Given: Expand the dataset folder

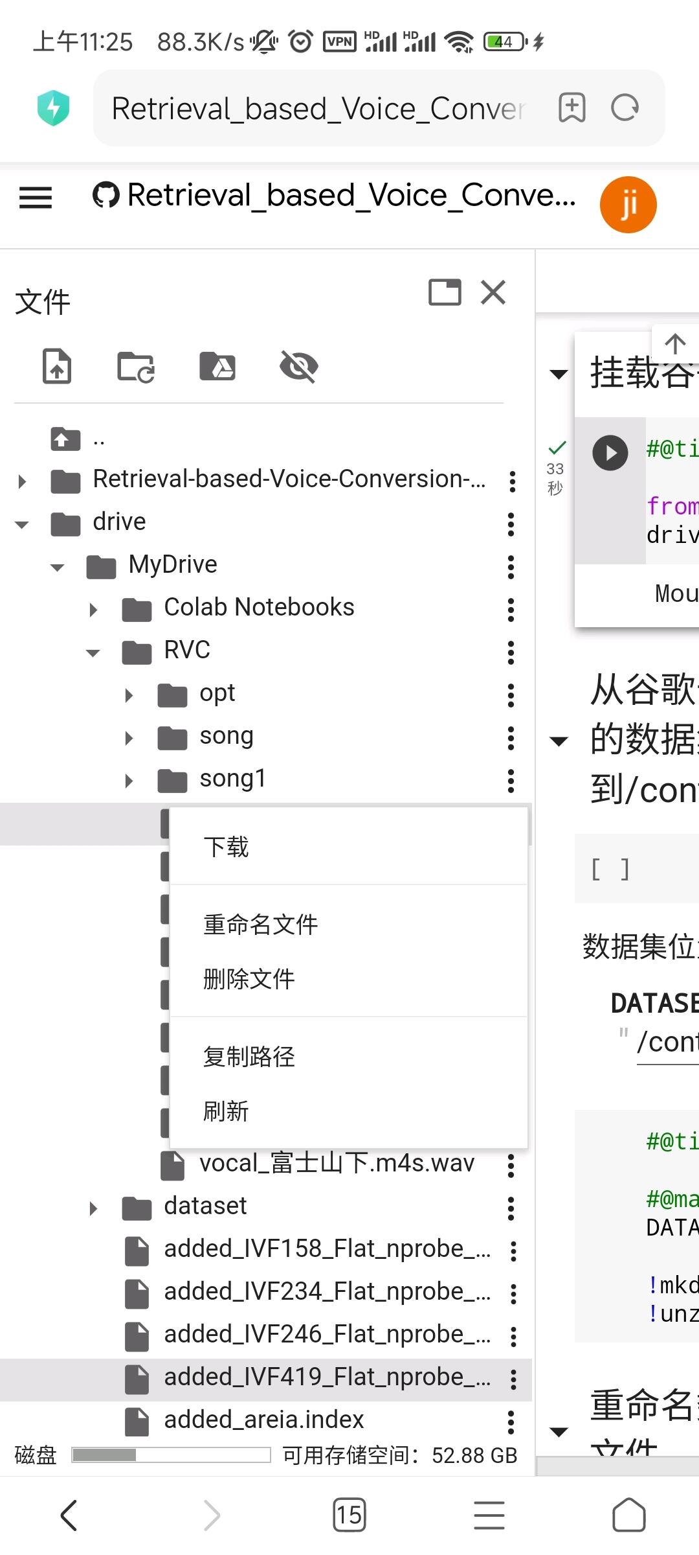Looking at the screenshot, I should tap(93, 1208).
